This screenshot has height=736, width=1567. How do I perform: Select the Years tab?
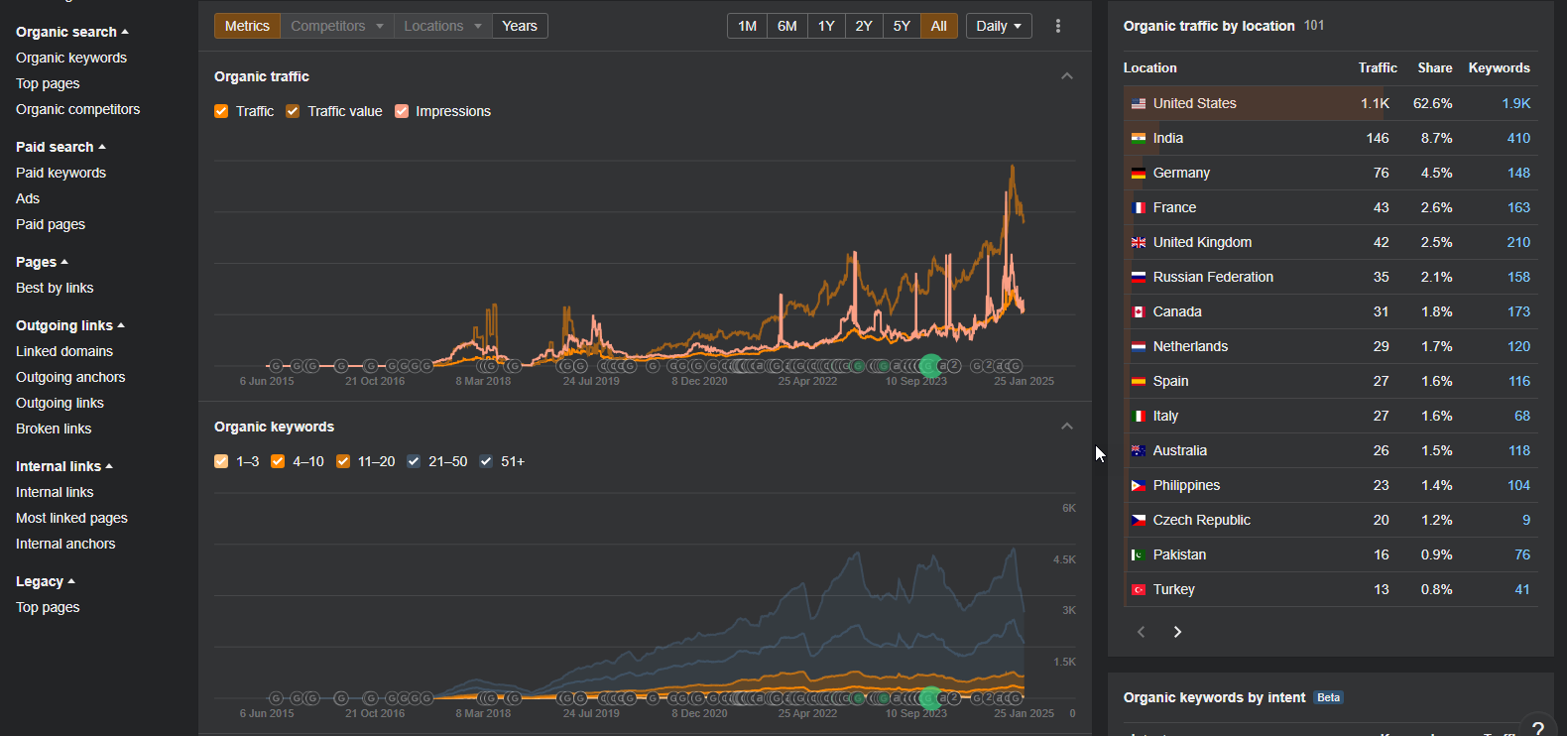(520, 26)
